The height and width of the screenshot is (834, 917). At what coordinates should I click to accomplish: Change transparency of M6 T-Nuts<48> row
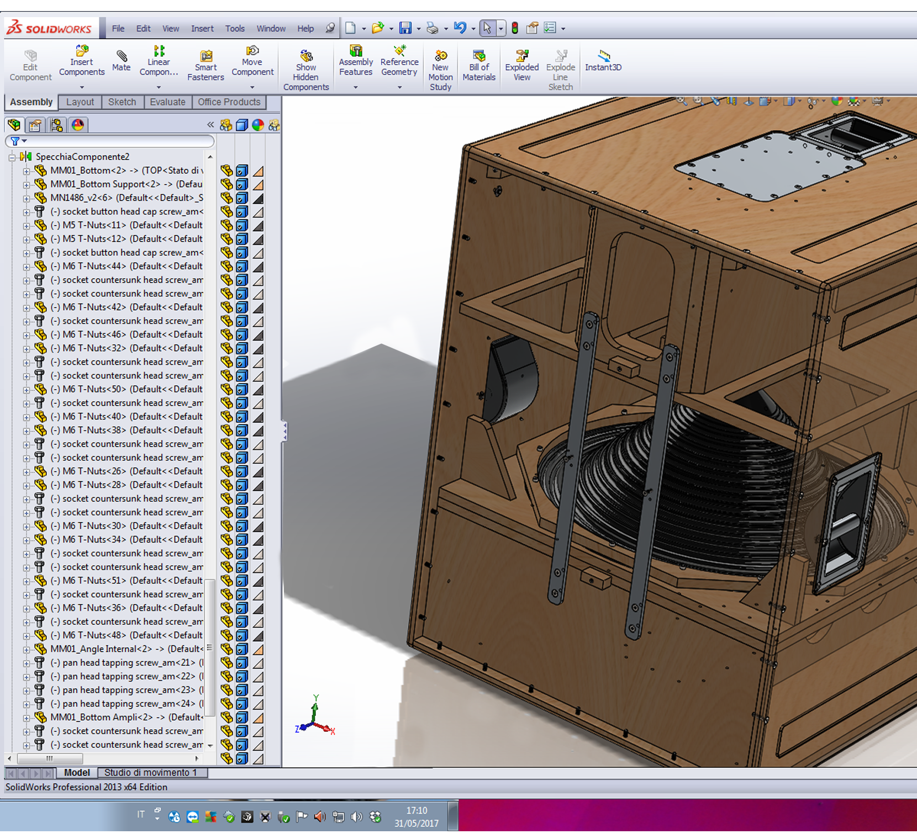coord(258,635)
